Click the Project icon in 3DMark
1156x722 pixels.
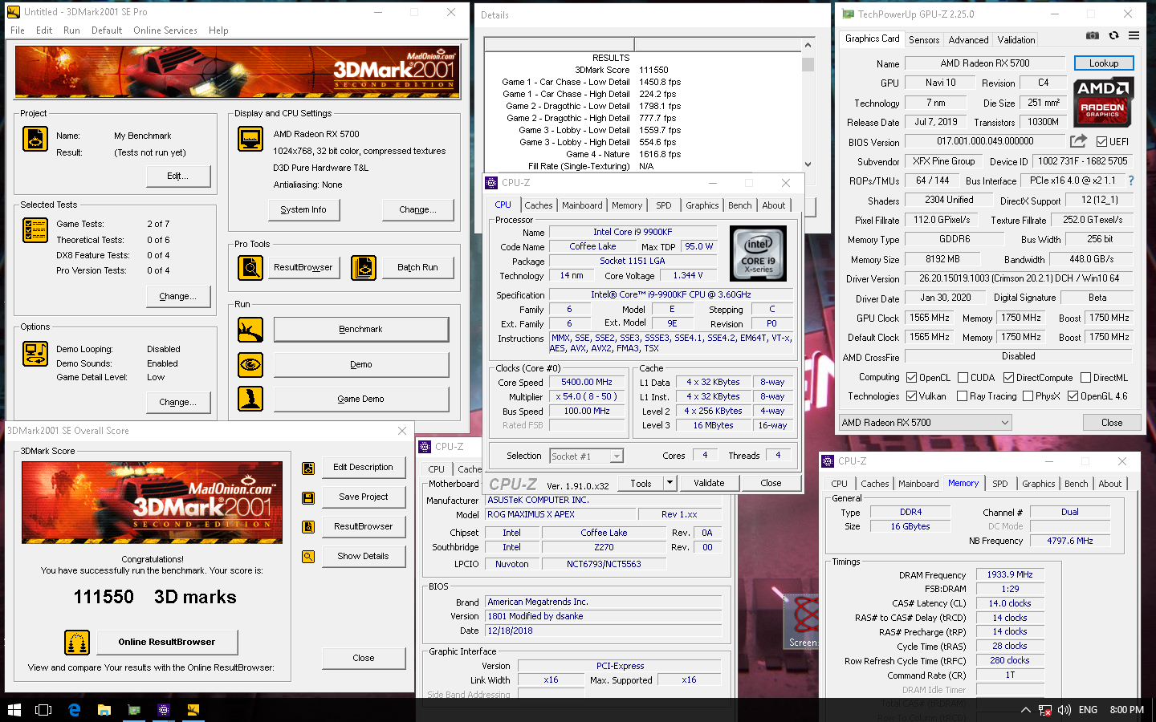(x=35, y=139)
